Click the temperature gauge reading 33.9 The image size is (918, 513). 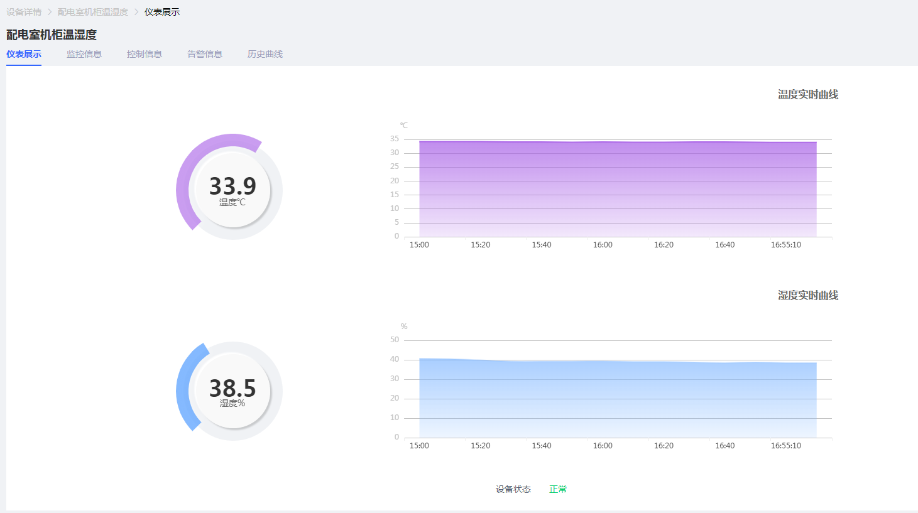coord(232,186)
